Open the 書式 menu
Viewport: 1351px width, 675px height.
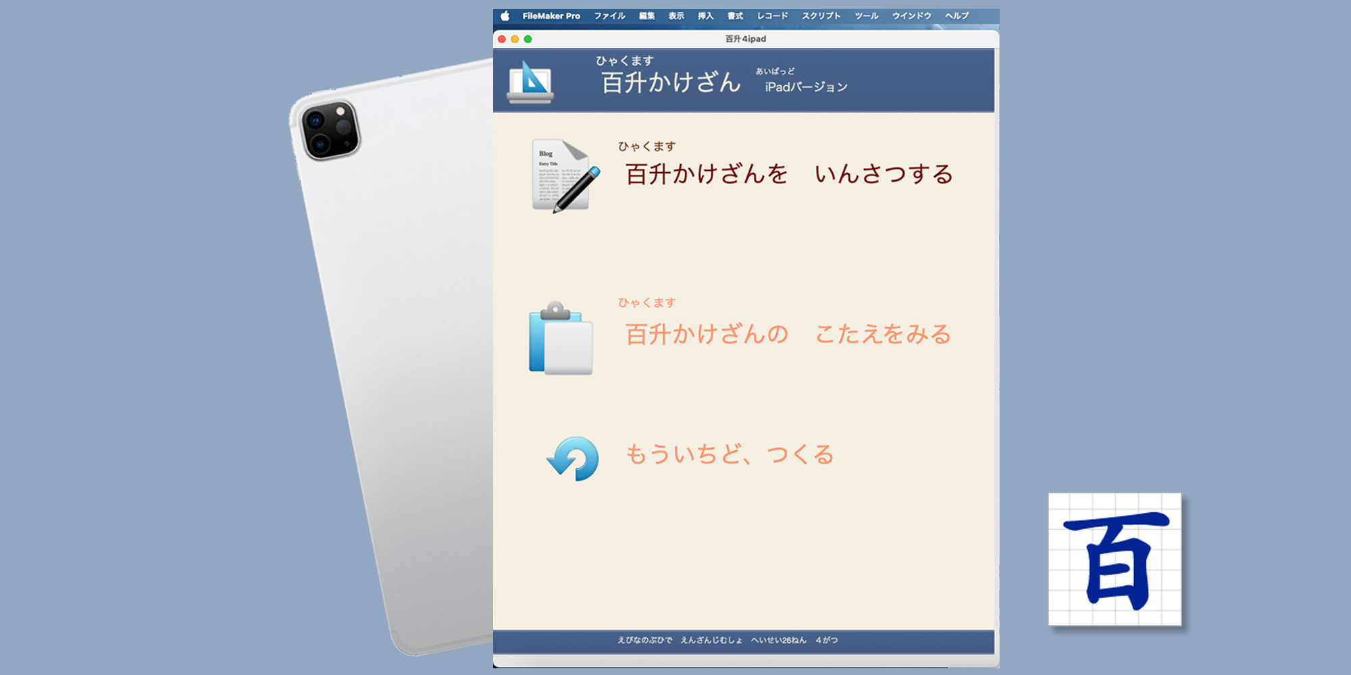coord(735,16)
